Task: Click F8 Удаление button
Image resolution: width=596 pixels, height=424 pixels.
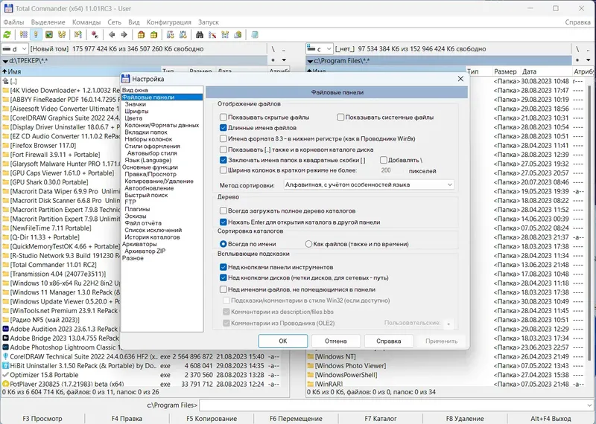Action: click(464, 419)
